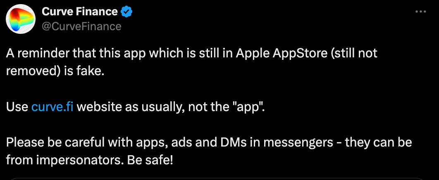The height and width of the screenshot is (180, 439).
Task: Click the 'from impersonators. Be safe!' line
Action: (90, 161)
